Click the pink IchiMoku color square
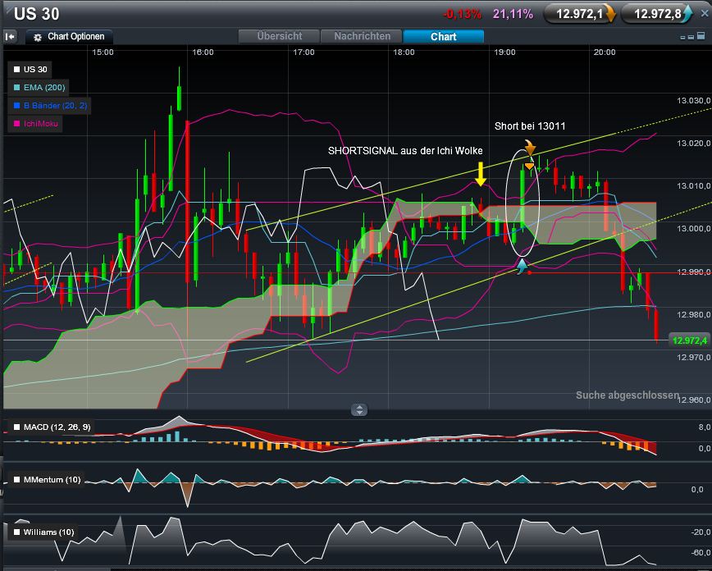This screenshot has height=571, width=712. (16, 124)
